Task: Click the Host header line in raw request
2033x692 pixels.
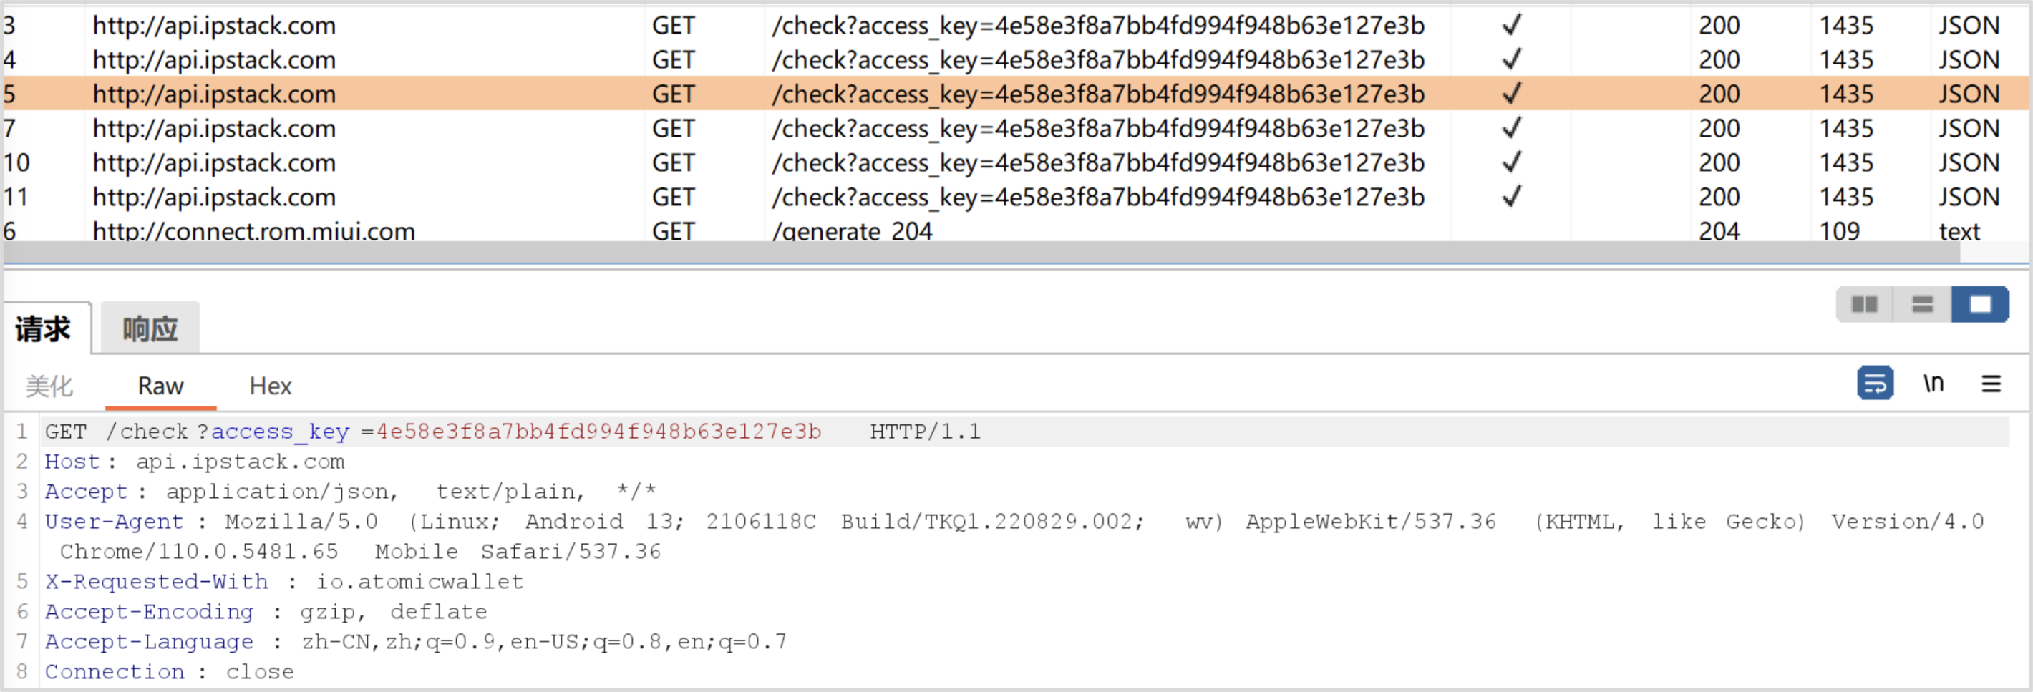Action: [194, 462]
